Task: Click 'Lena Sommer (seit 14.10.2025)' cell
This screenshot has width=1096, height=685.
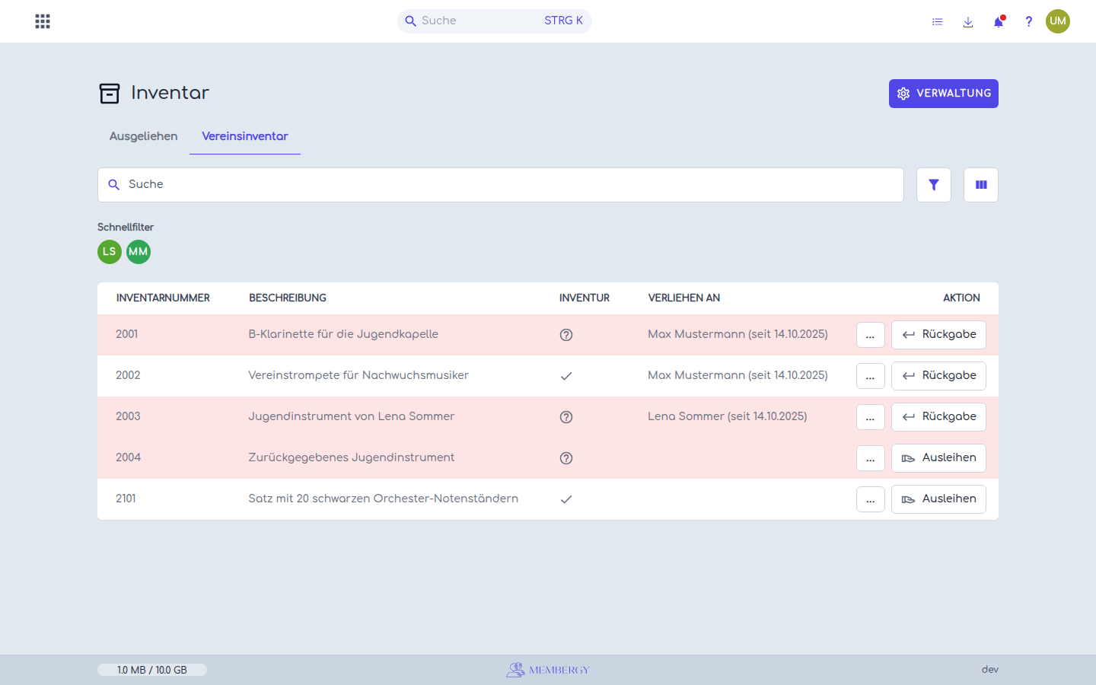Action: point(728,416)
